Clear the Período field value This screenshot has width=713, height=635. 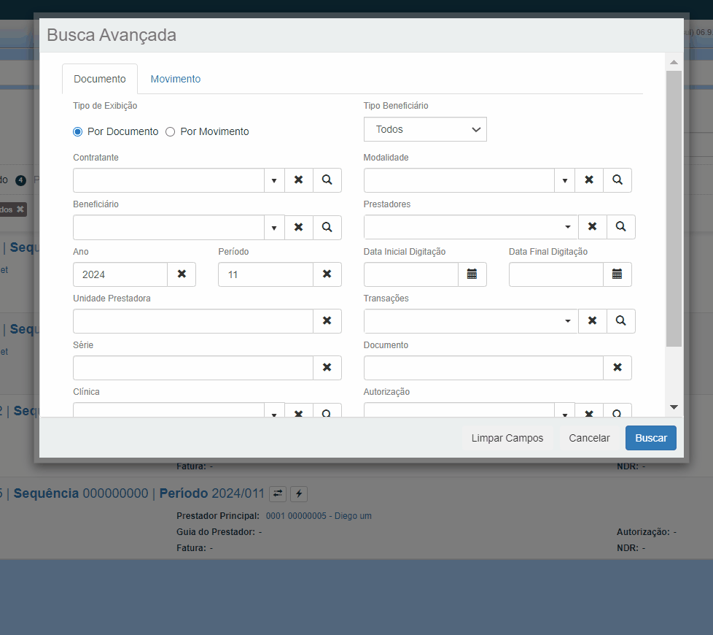[327, 274]
